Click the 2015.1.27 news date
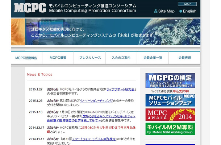 [36, 89]
